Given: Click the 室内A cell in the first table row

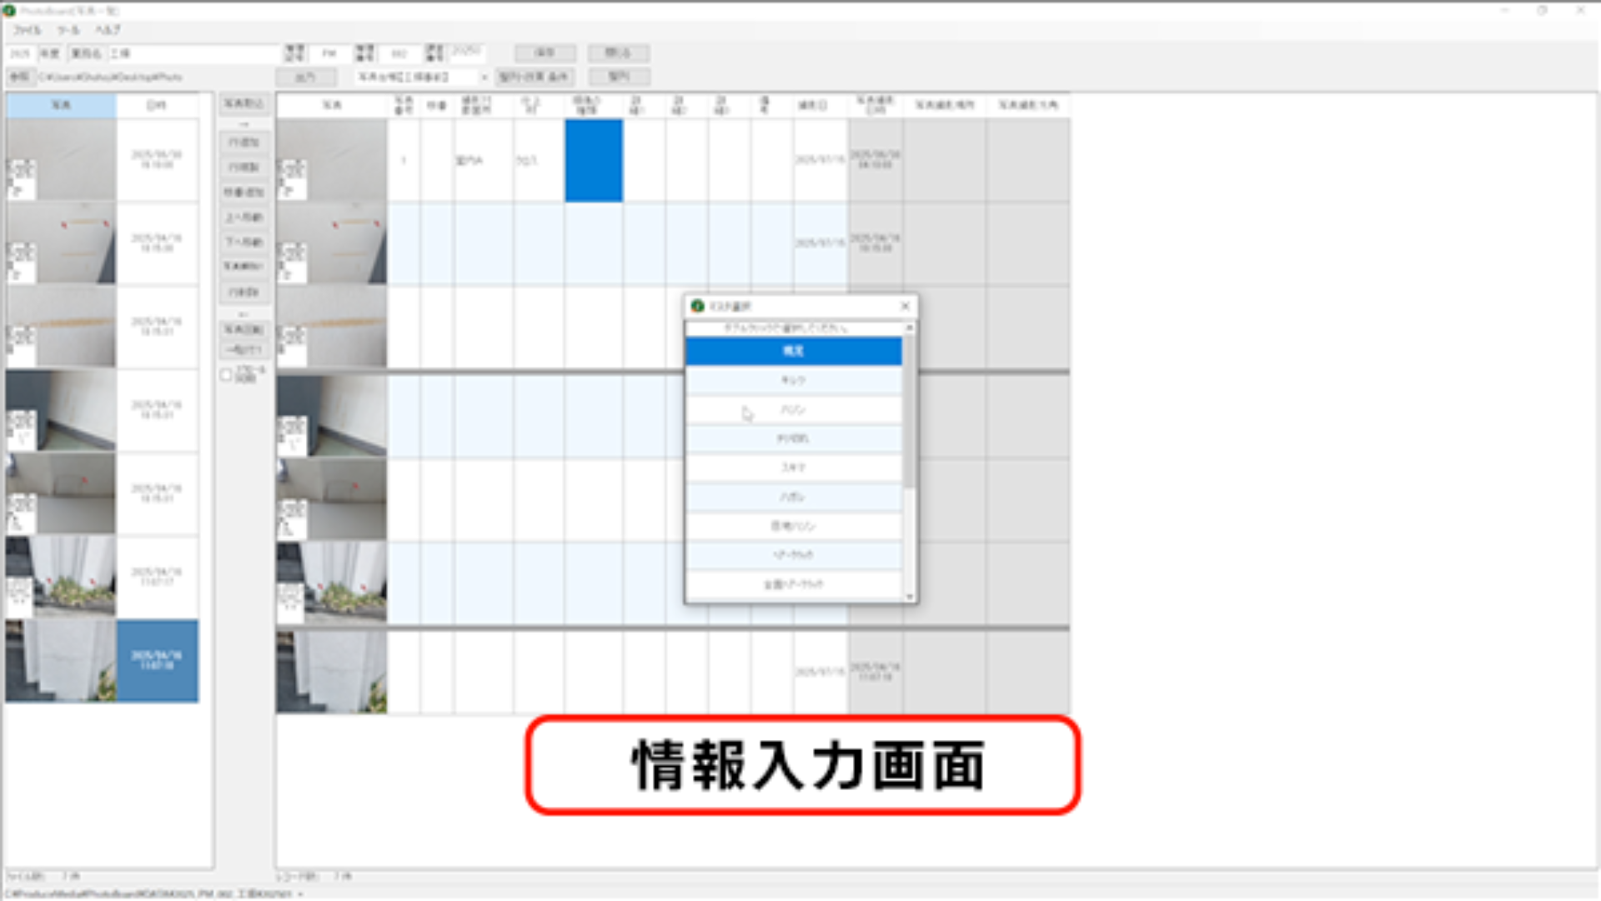Looking at the screenshot, I should coord(484,160).
